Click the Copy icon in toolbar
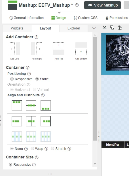 tap(112, 27)
